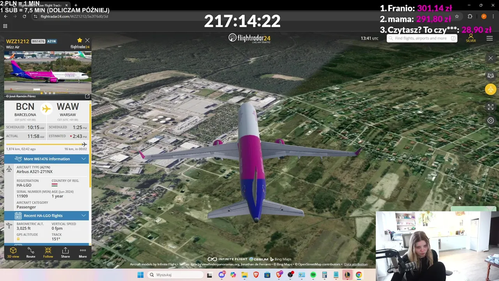Open the SILVER account profile

[471, 38]
